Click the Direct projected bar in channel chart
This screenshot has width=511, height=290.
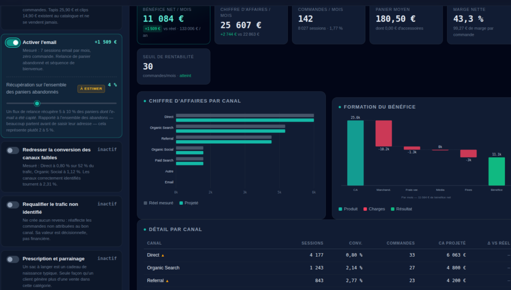[245, 121]
